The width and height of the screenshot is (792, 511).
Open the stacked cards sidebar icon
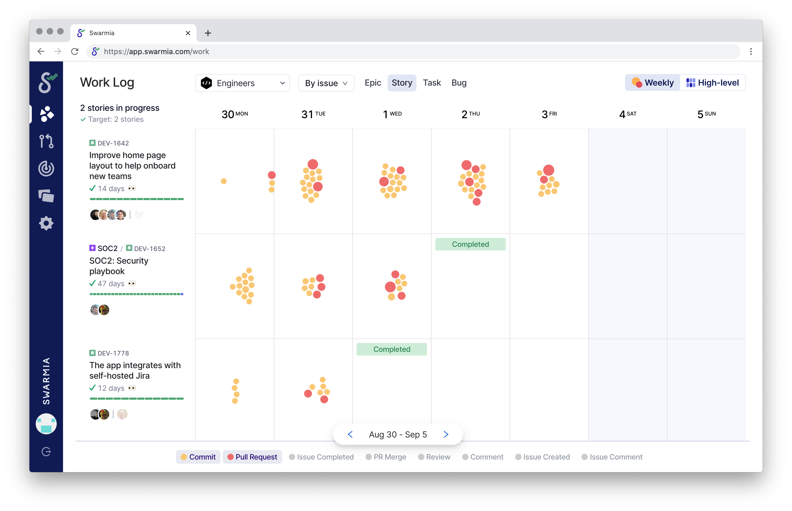(x=46, y=196)
